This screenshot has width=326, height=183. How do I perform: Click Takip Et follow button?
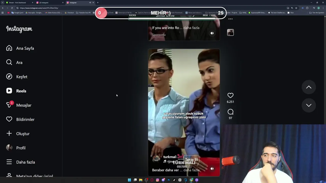(x=191, y=160)
